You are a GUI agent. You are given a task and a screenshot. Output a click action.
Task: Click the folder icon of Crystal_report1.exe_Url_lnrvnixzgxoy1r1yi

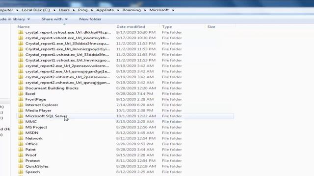(21, 49)
